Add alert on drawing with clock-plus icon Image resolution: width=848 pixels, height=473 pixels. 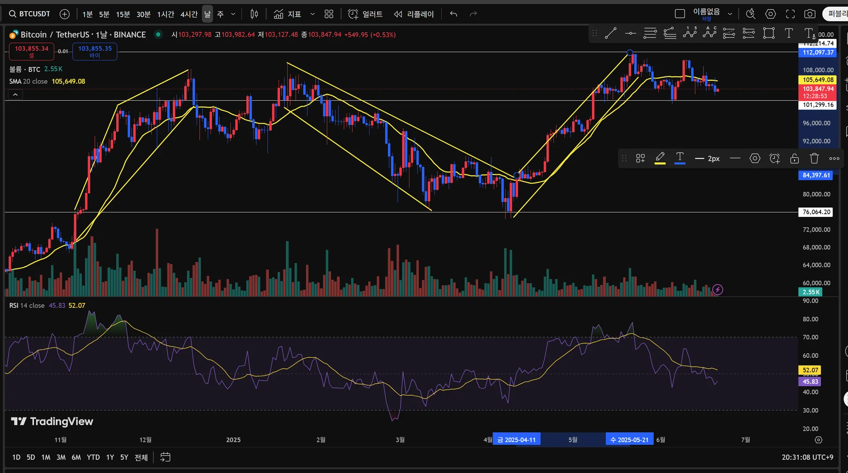774,159
